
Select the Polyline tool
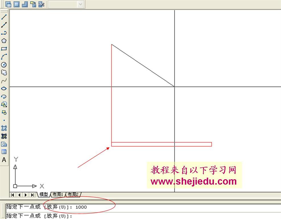4,33
